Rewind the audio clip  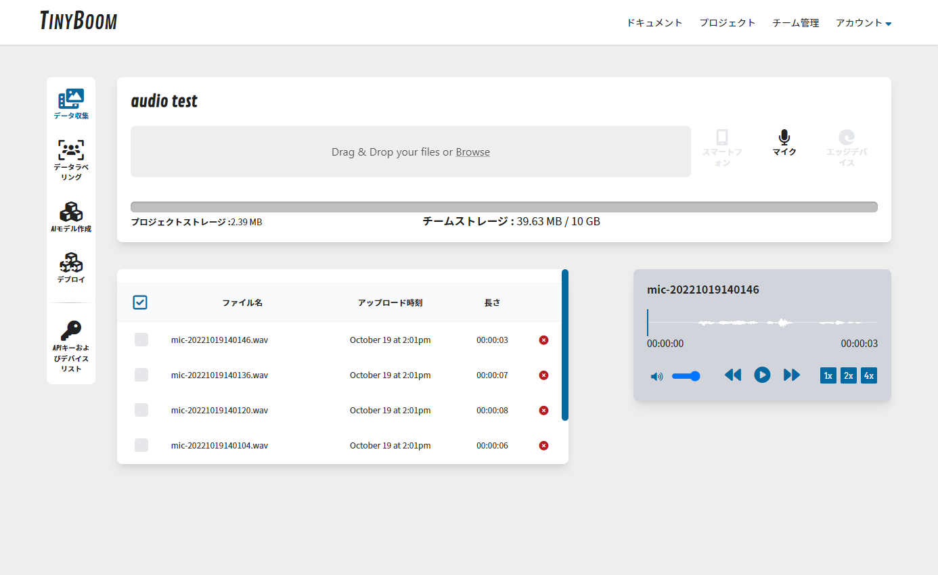click(733, 375)
